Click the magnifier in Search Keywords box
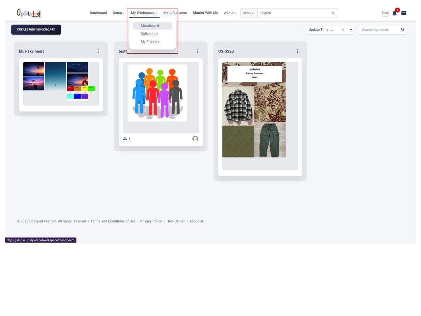Screen dimensions: 421x316 403,30
